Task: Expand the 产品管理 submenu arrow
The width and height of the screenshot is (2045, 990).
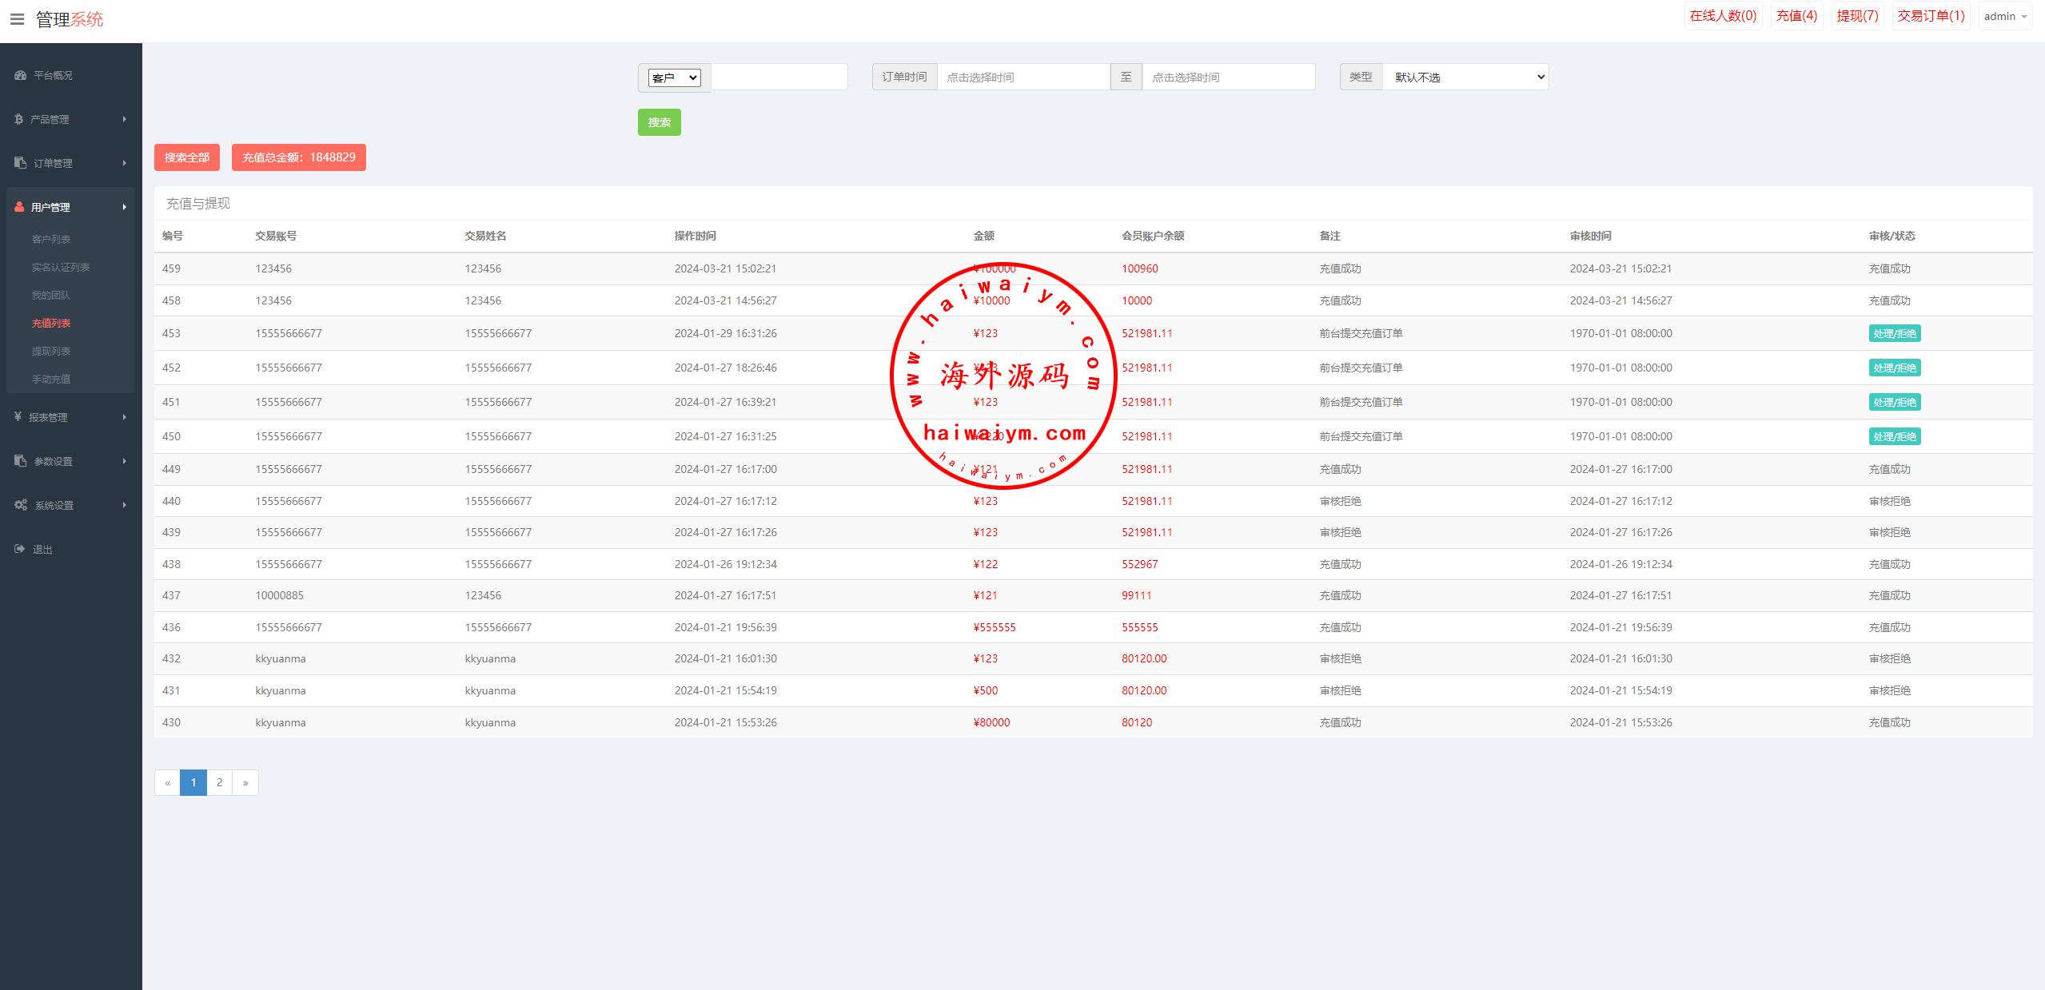Action: (x=125, y=119)
